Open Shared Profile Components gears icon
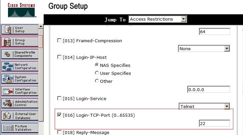This screenshot has height=135, width=243. coord(7,54)
